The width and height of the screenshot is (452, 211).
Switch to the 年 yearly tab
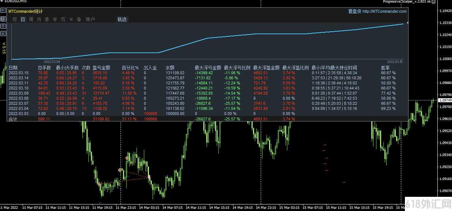coord(55,19)
